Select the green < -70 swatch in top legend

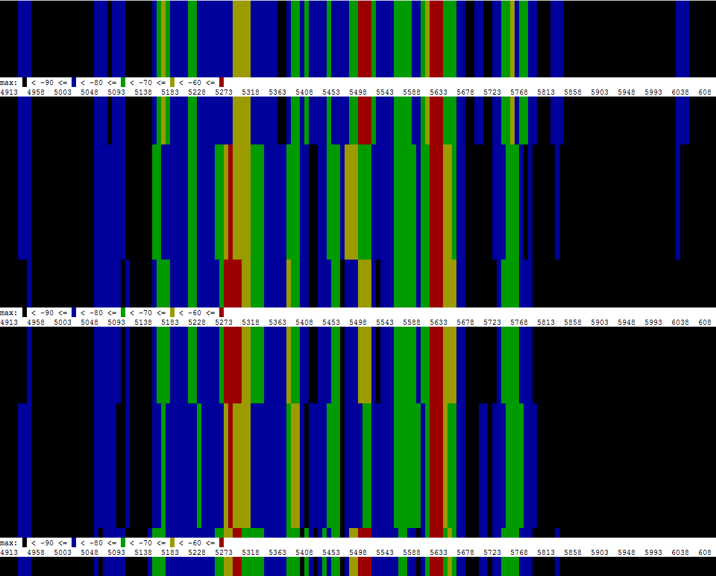tap(121, 82)
